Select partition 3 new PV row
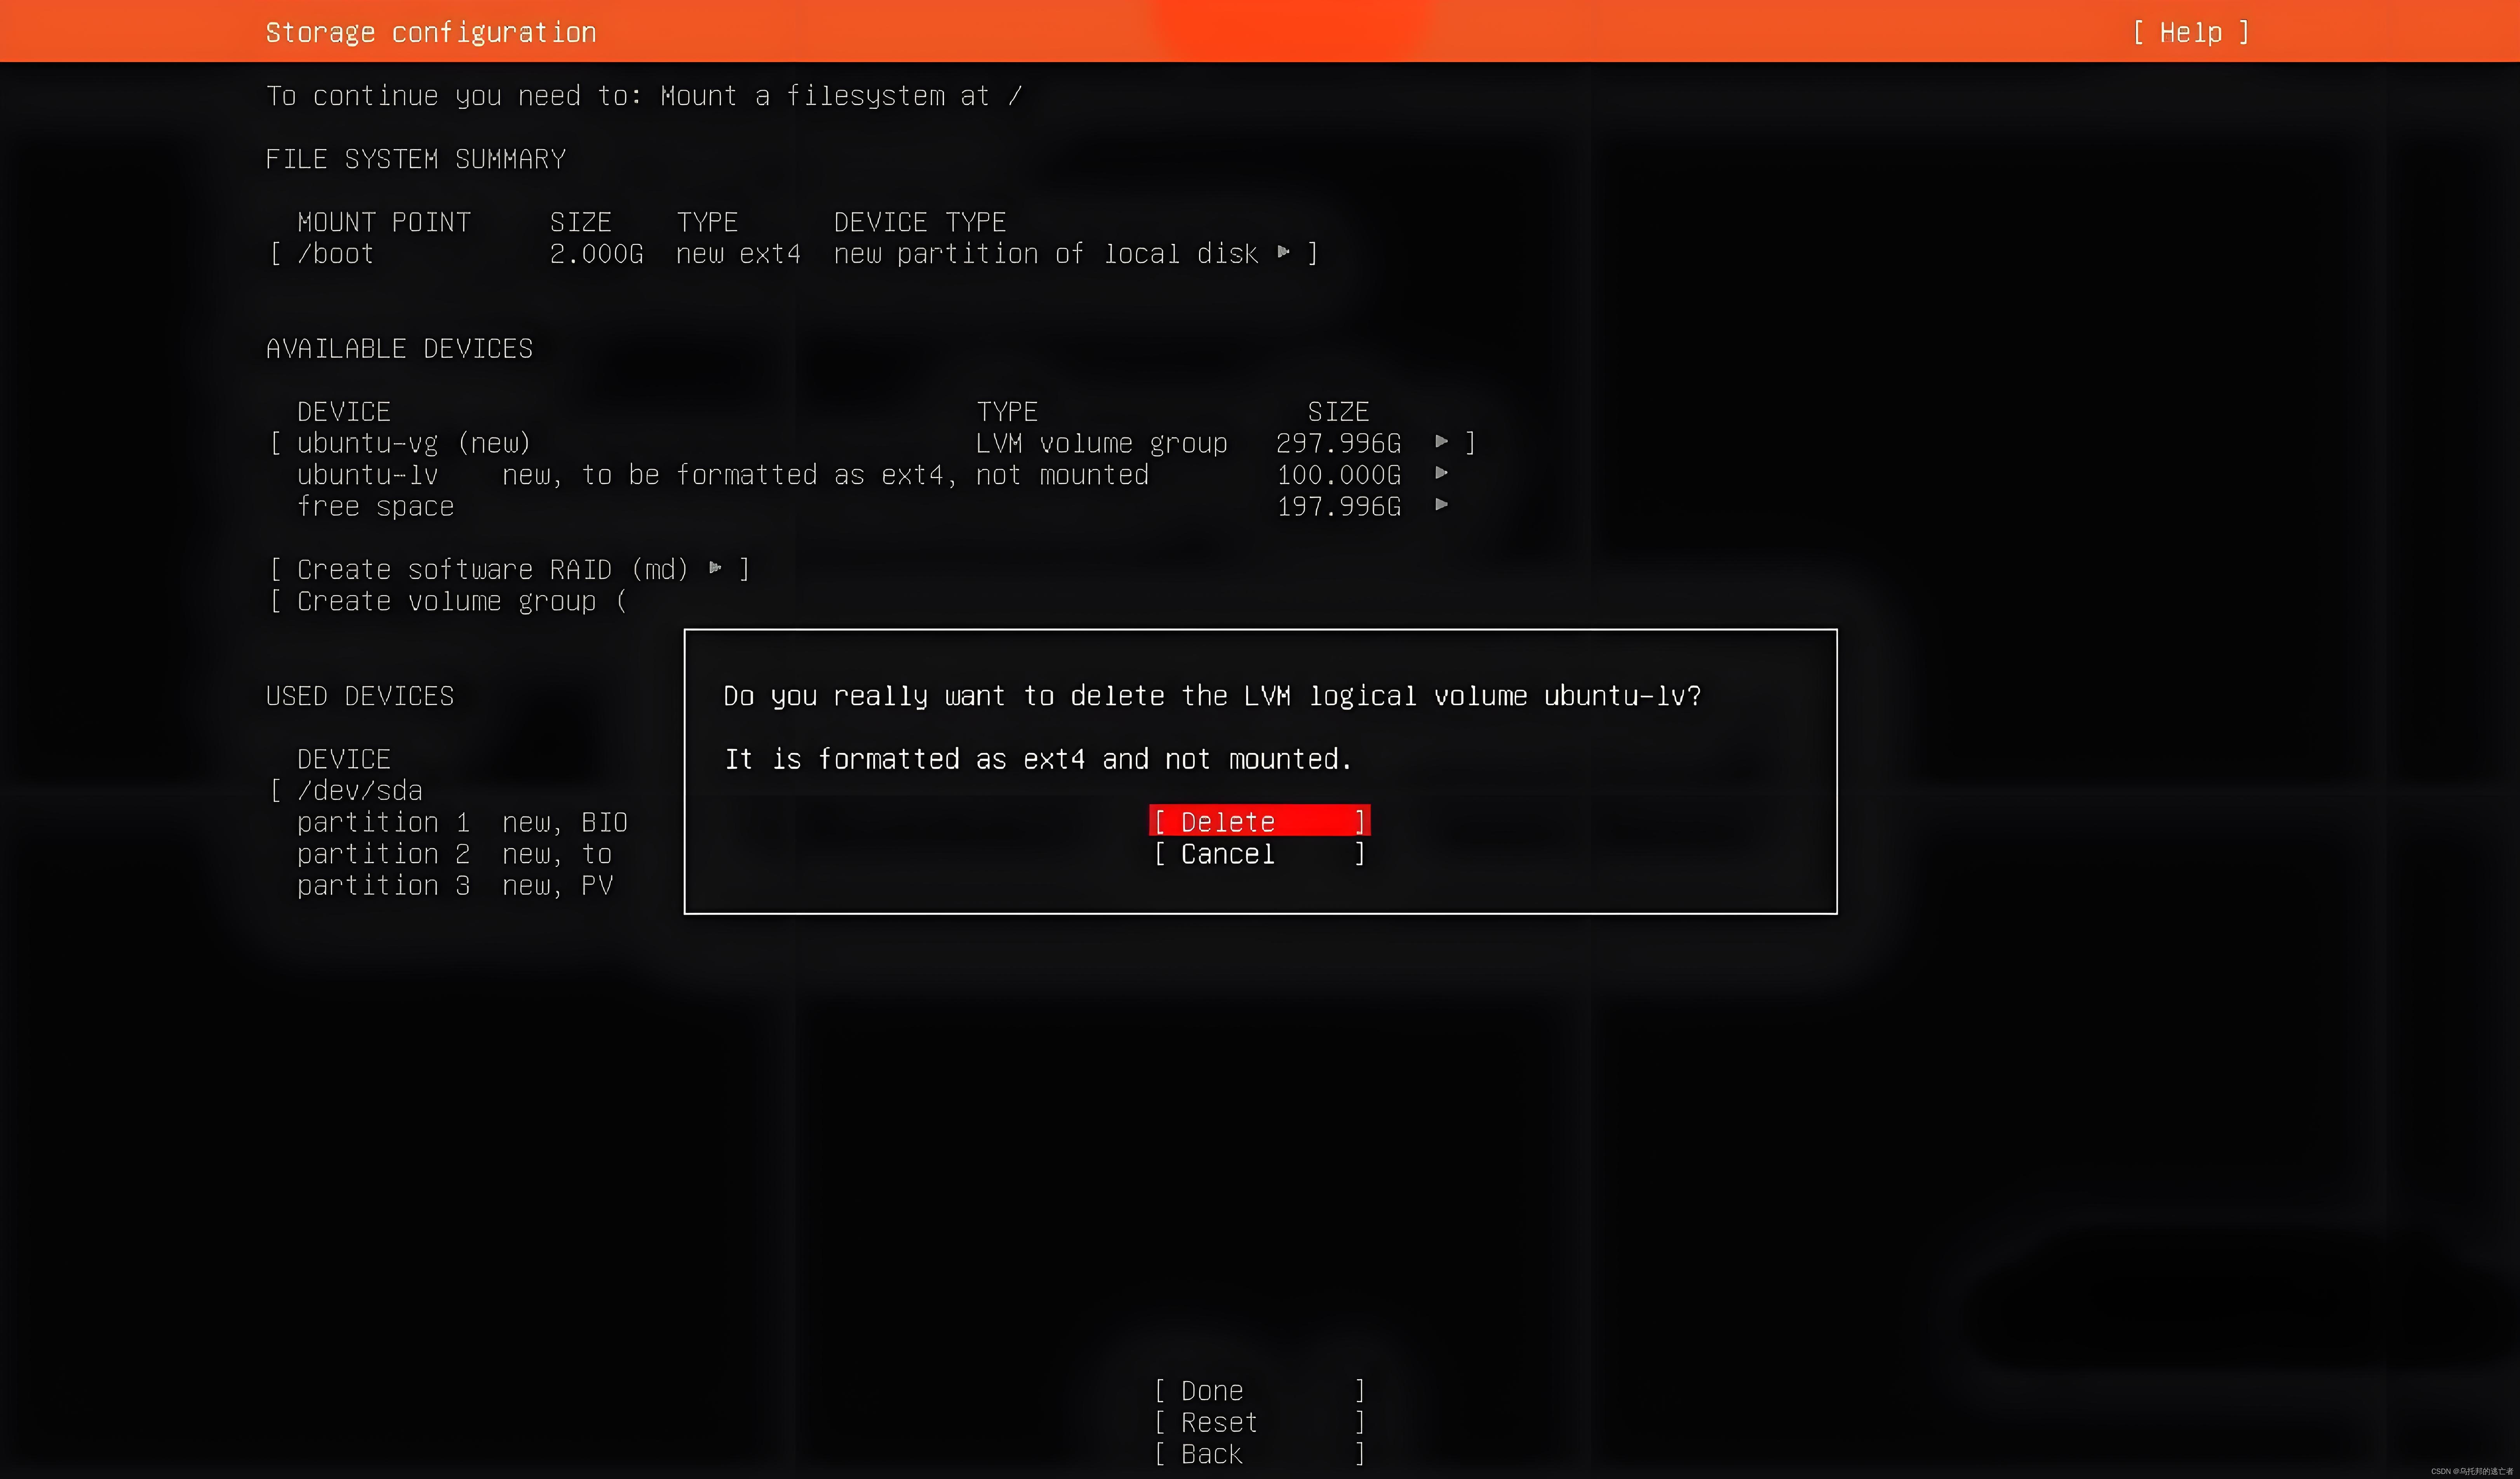The width and height of the screenshot is (2520, 1479). 383,886
